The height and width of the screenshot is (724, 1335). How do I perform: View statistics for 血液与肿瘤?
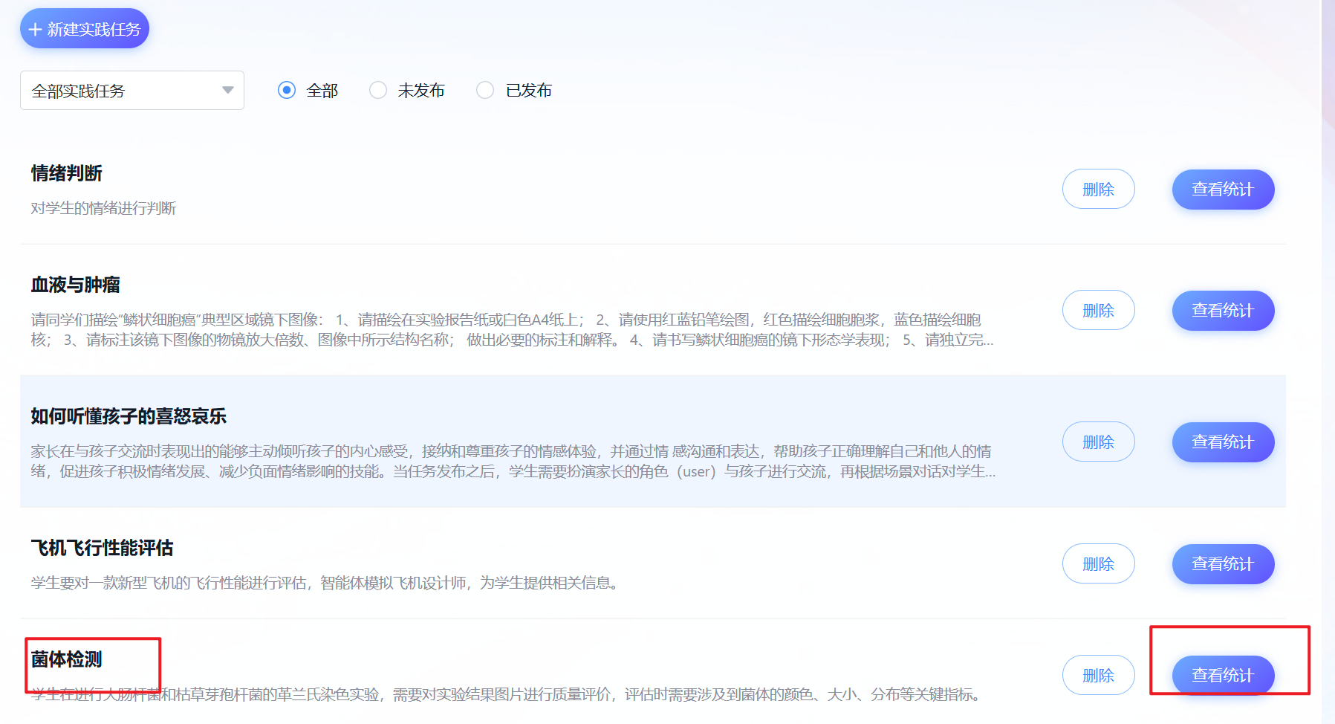coord(1222,311)
